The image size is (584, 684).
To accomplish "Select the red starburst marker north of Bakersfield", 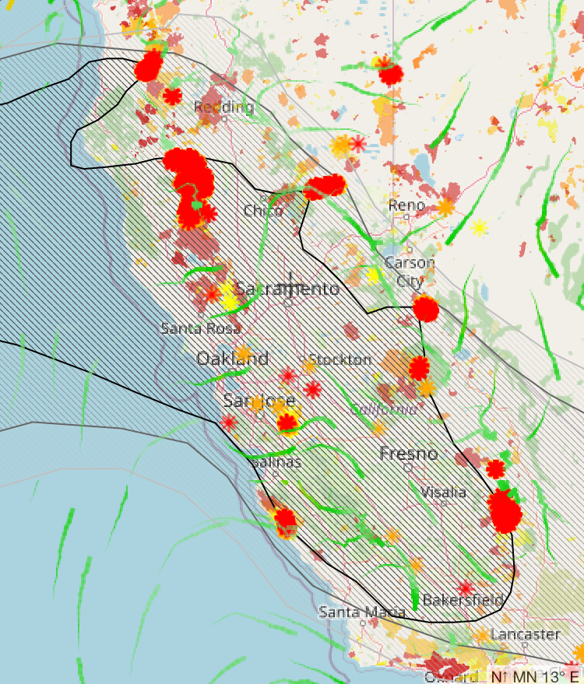I will click(x=466, y=588).
